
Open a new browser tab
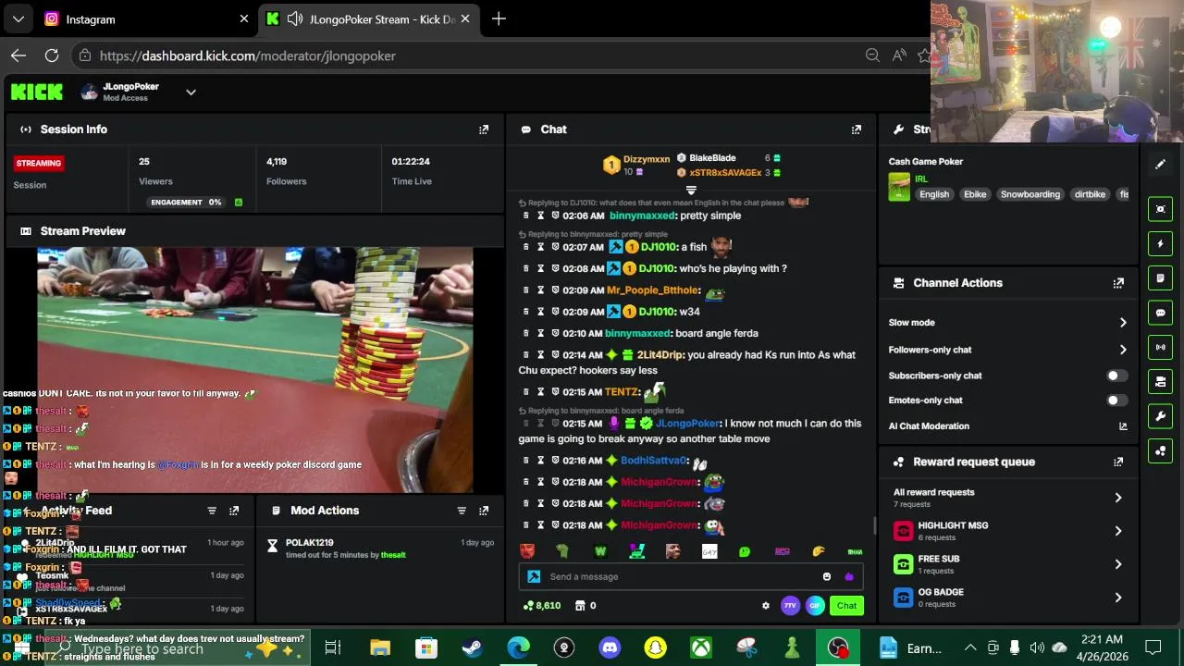click(499, 18)
